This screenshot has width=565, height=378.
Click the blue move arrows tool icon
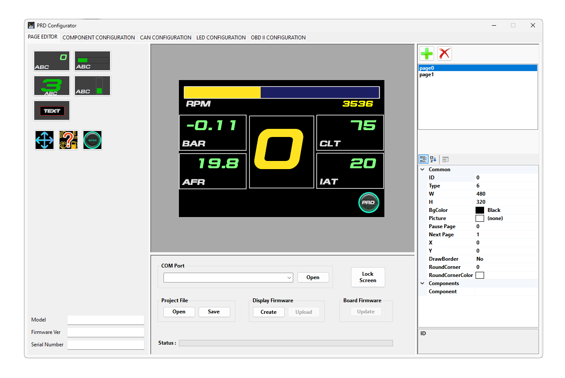click(45, 140)
